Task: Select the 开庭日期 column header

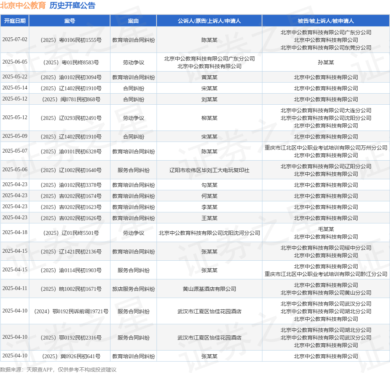Action: click(x=15, y=21)
